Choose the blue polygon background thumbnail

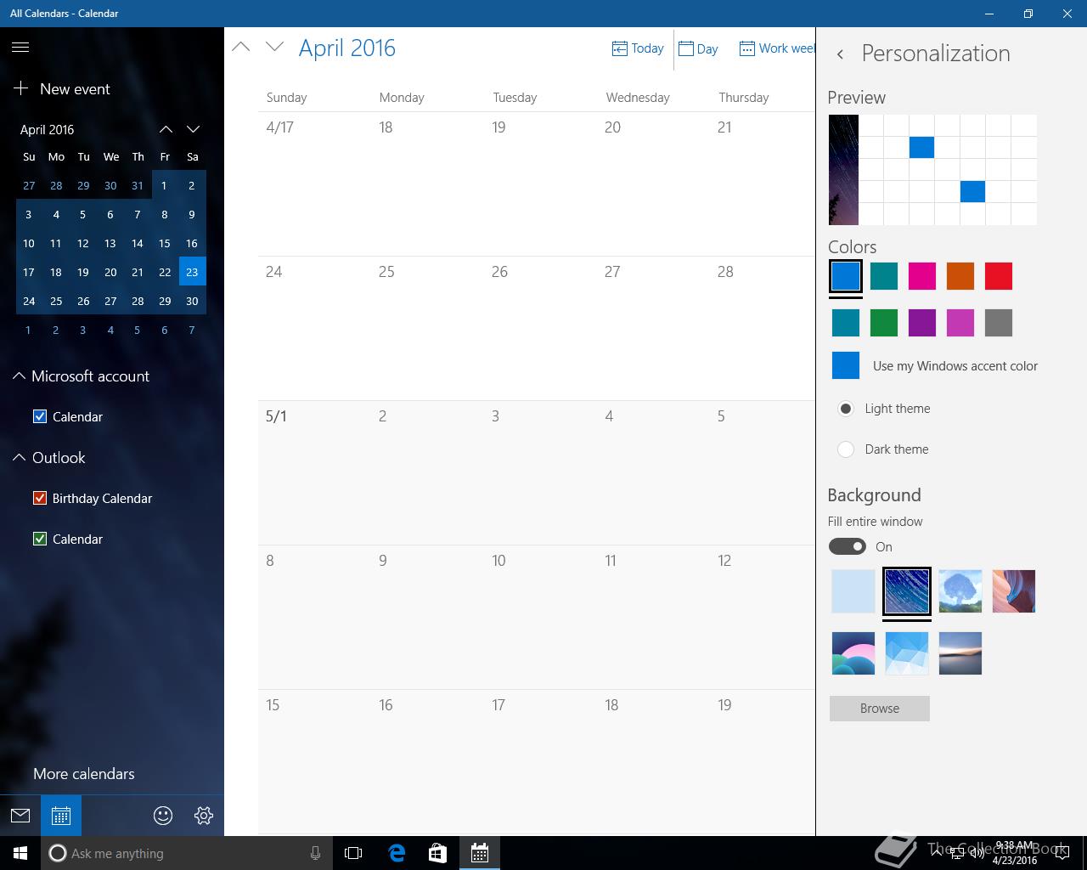[x=907, y=653]
